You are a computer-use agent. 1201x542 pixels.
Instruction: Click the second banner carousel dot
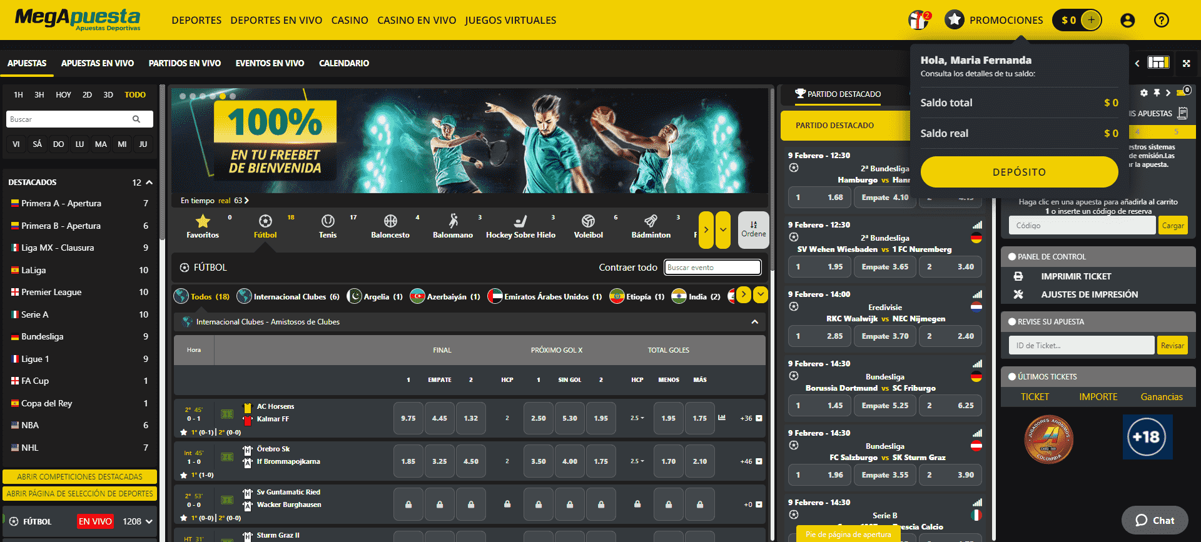193,96
